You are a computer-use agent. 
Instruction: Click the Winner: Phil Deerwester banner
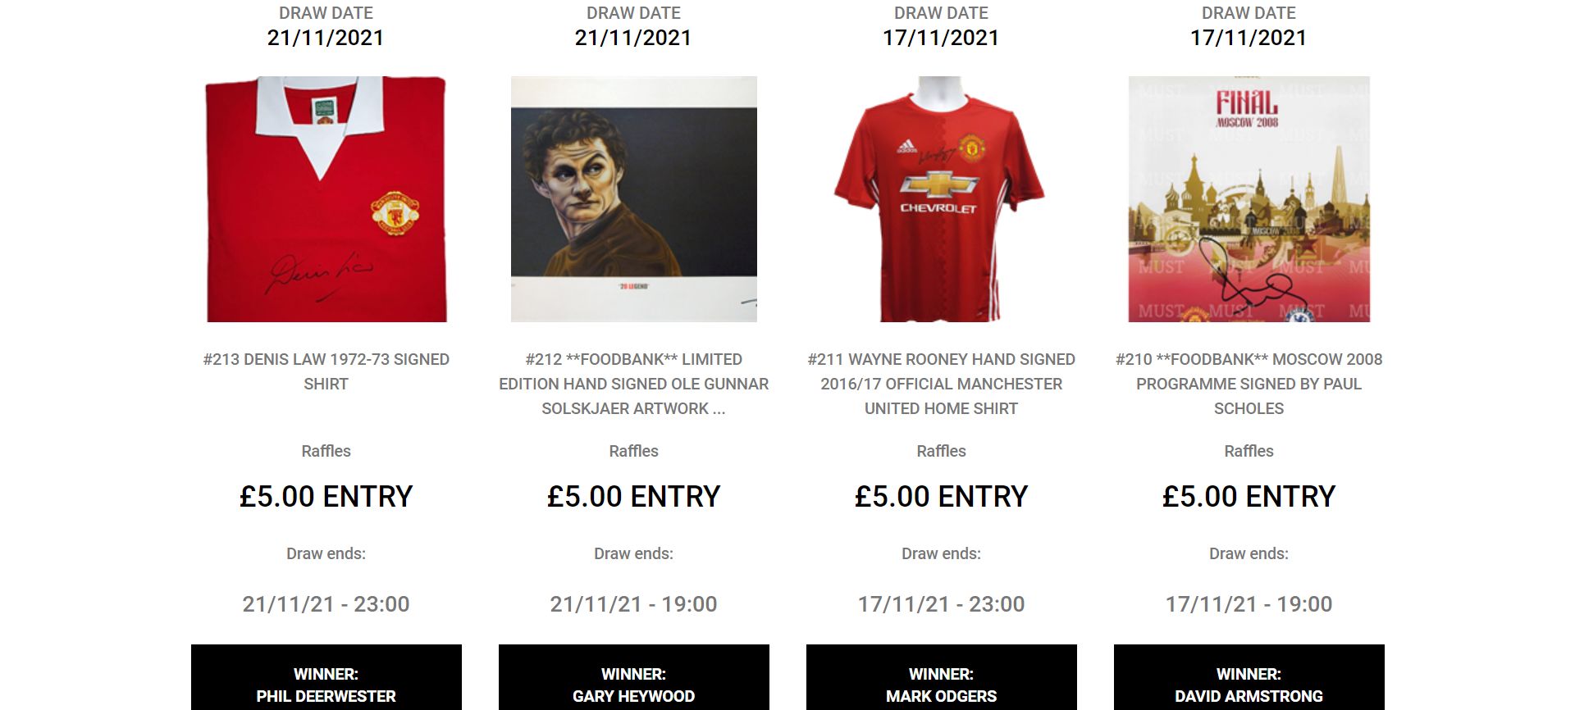point(326,677)
